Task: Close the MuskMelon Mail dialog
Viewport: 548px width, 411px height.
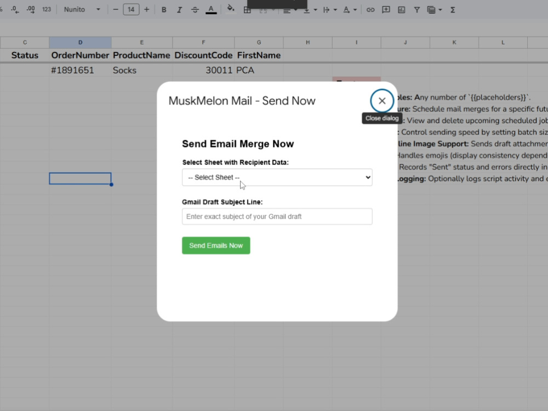Action: (x=381, y=101)
